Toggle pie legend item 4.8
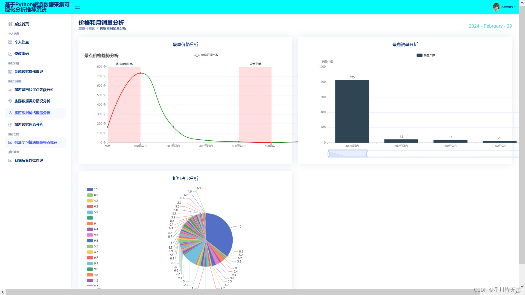The height and width of the screenshot is (295, 525). [92, 275]
